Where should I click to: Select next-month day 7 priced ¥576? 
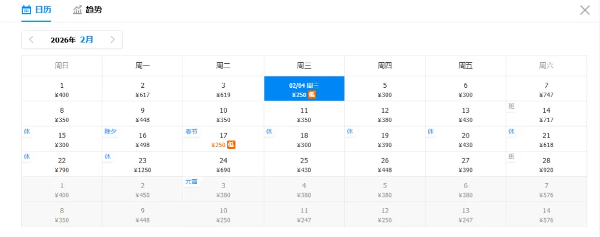pyautogui.click(x=547, y=189)
